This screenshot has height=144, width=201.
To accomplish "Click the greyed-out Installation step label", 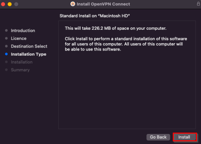I will [x=22, y=62].
